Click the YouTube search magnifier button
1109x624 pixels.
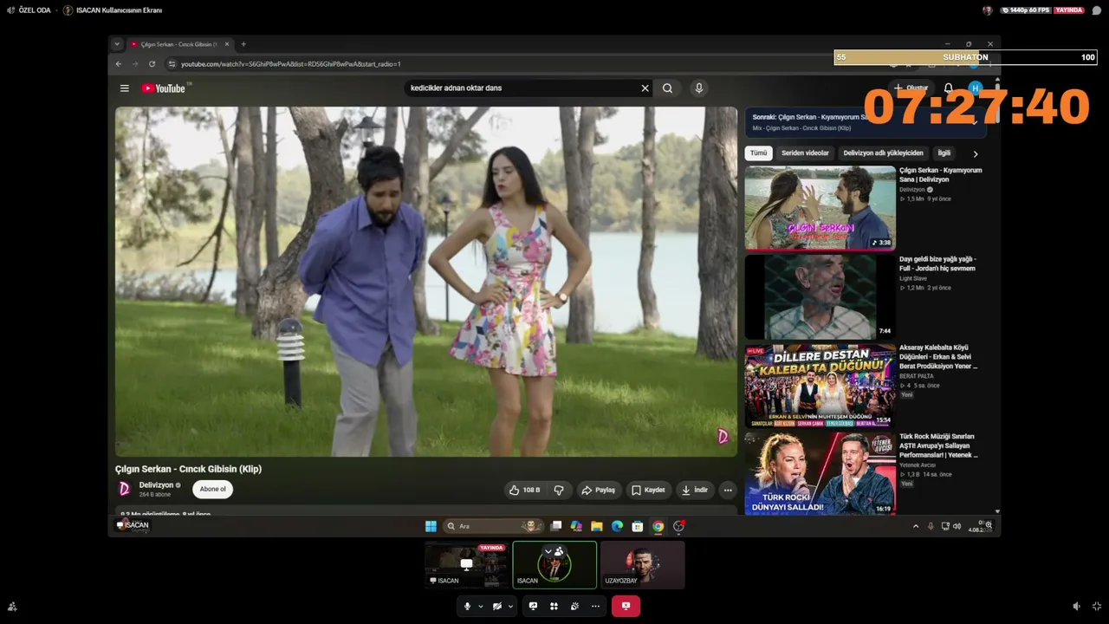pyautogui.click(x=667, y=88)
